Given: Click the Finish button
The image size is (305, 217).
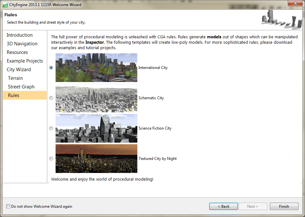Looking at the screenshot, I should (284, 206).
